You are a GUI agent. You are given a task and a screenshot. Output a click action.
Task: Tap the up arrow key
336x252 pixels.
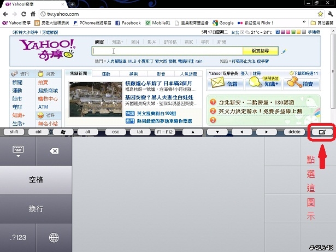coord(193,132)
